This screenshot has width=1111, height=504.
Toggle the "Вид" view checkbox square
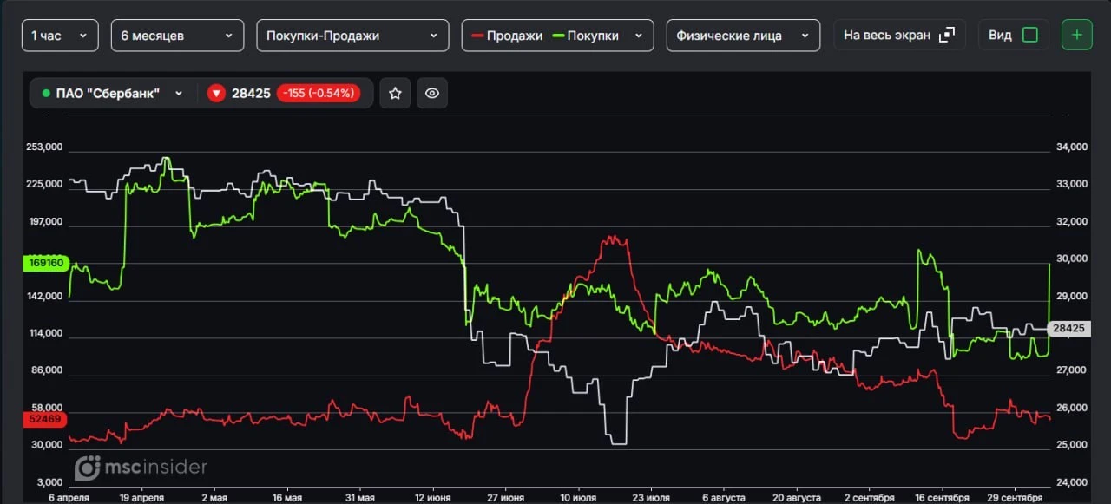1030,35
